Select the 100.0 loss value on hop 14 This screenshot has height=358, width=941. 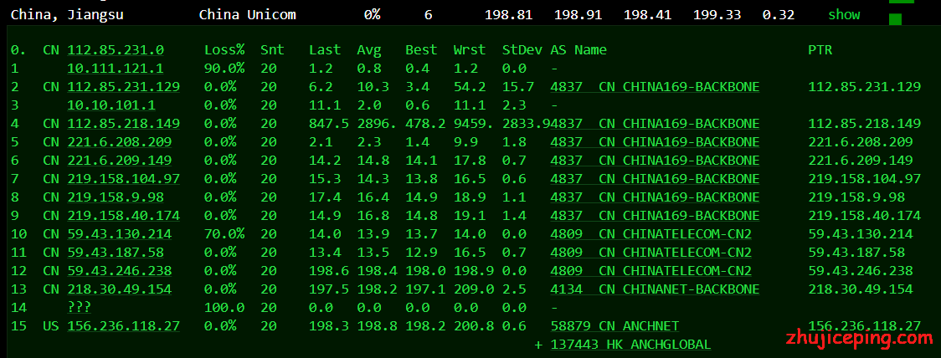pos(224,308)
